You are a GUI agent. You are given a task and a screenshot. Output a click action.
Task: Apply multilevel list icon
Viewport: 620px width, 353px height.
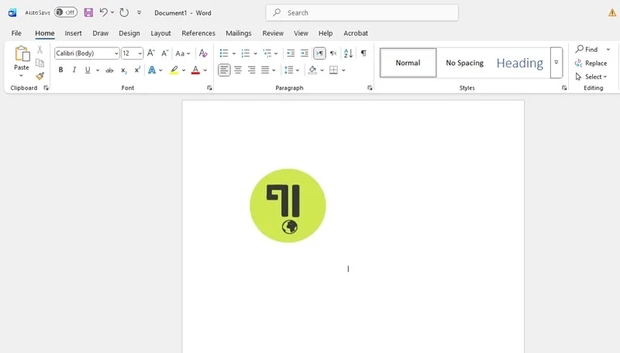(x=267, y=53)
